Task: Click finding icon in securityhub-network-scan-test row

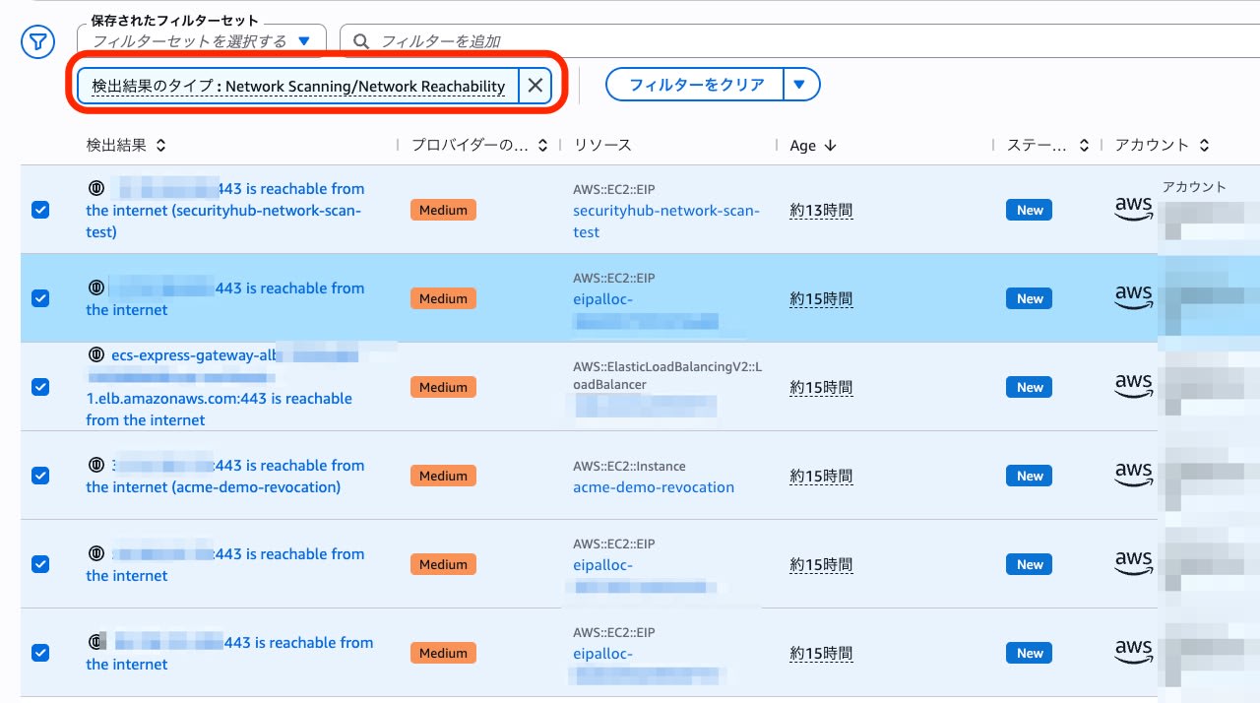Action: [96, 188]
